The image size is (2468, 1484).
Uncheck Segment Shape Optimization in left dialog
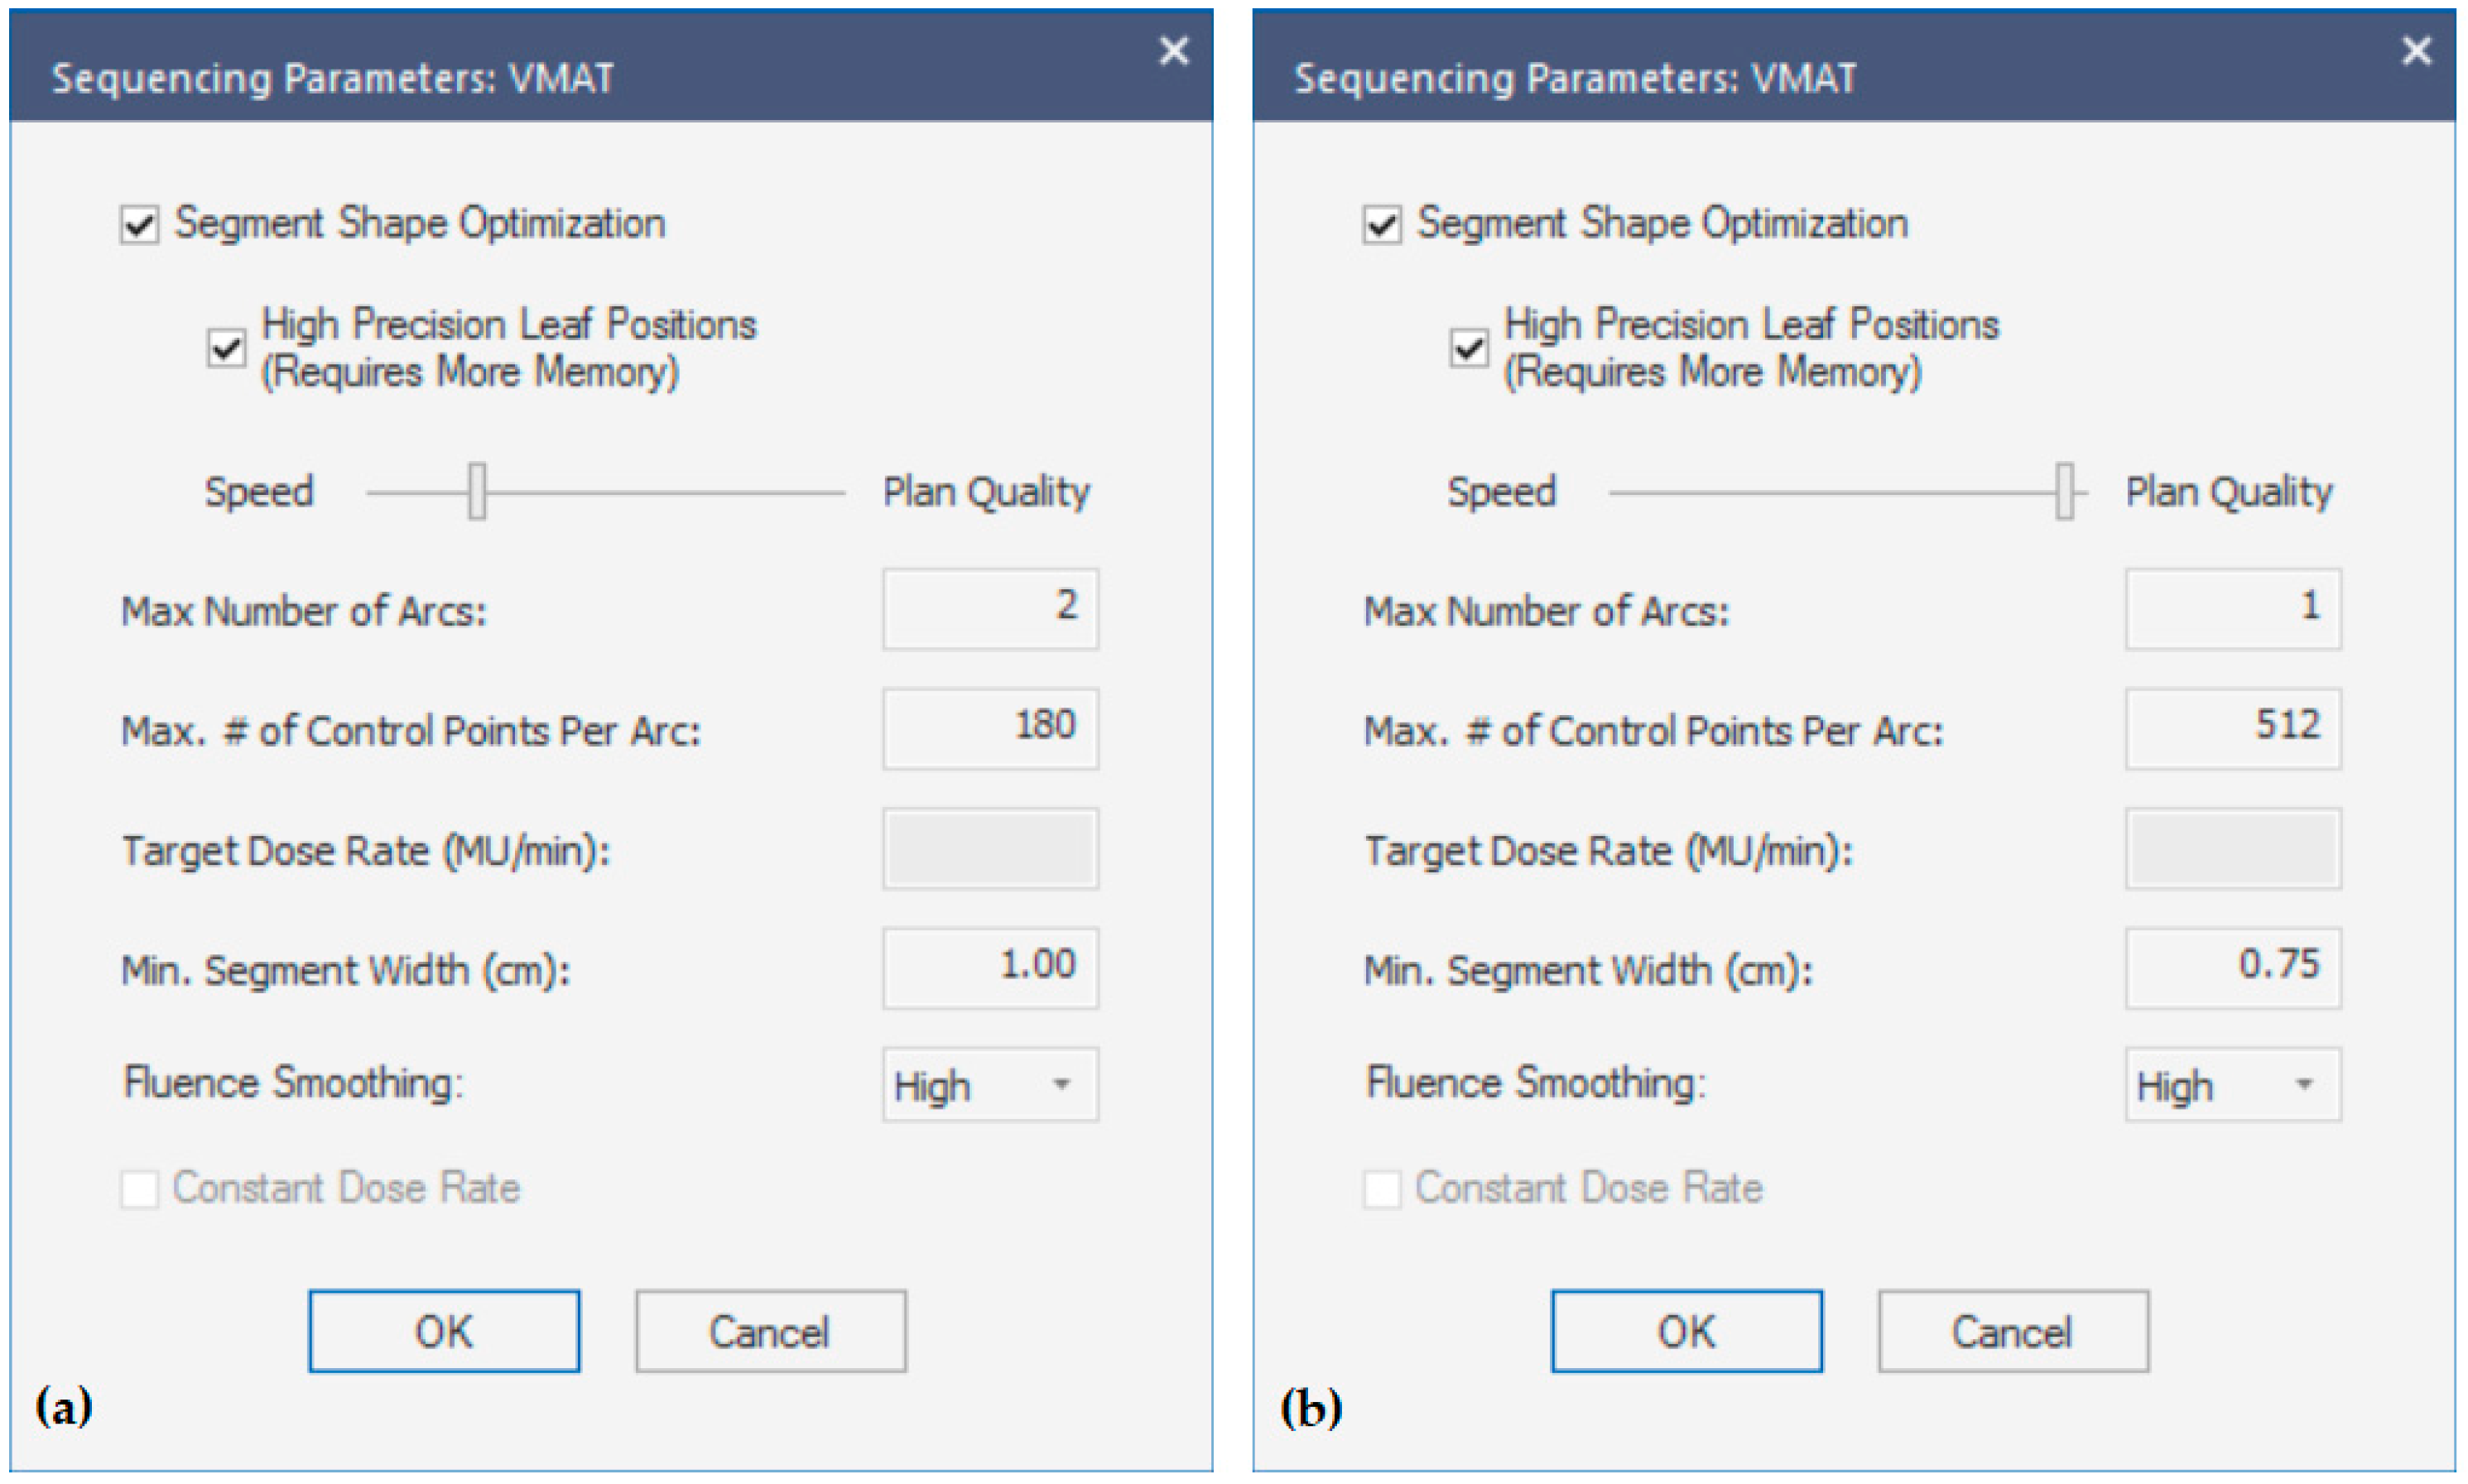click(x=140, y=225)
